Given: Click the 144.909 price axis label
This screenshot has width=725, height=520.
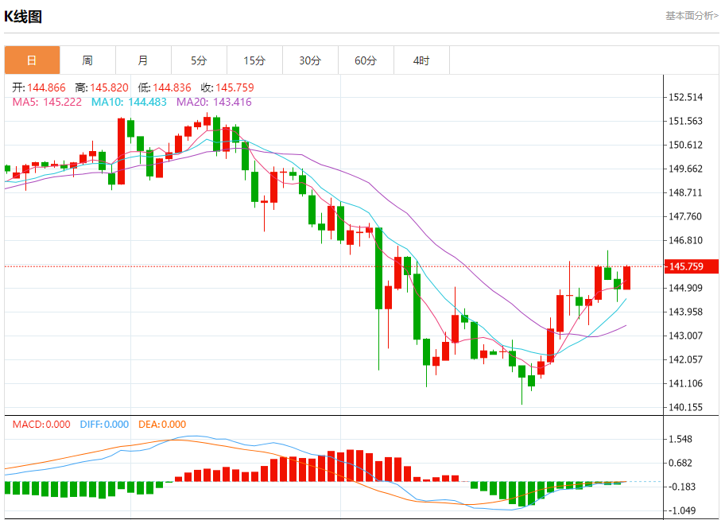Looking at the screenshot, I should (x=686, y=288).
